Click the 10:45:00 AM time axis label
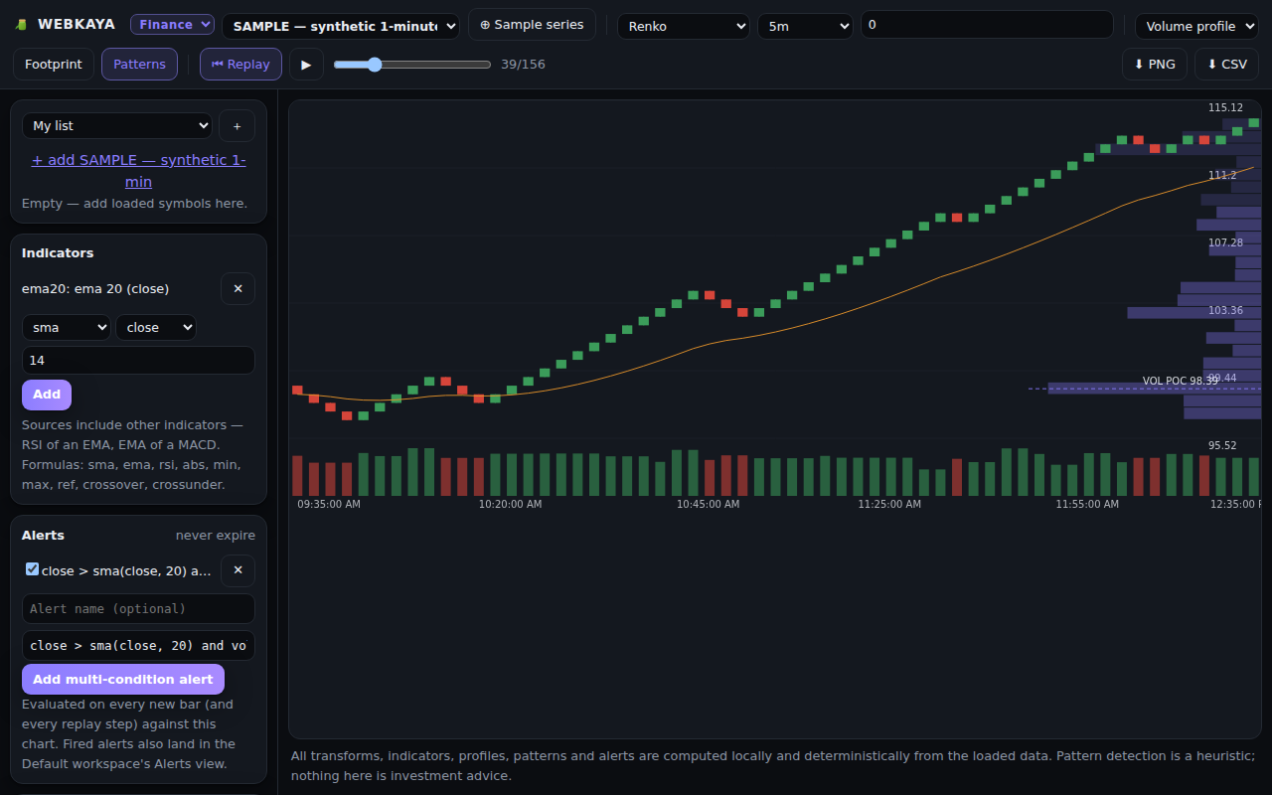1272x795 pixels. (709, 504)
